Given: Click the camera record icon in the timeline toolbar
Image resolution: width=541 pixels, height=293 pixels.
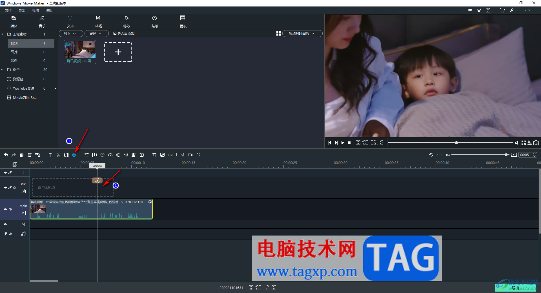Looking at the screenshot, I should (x=190, y=155).
